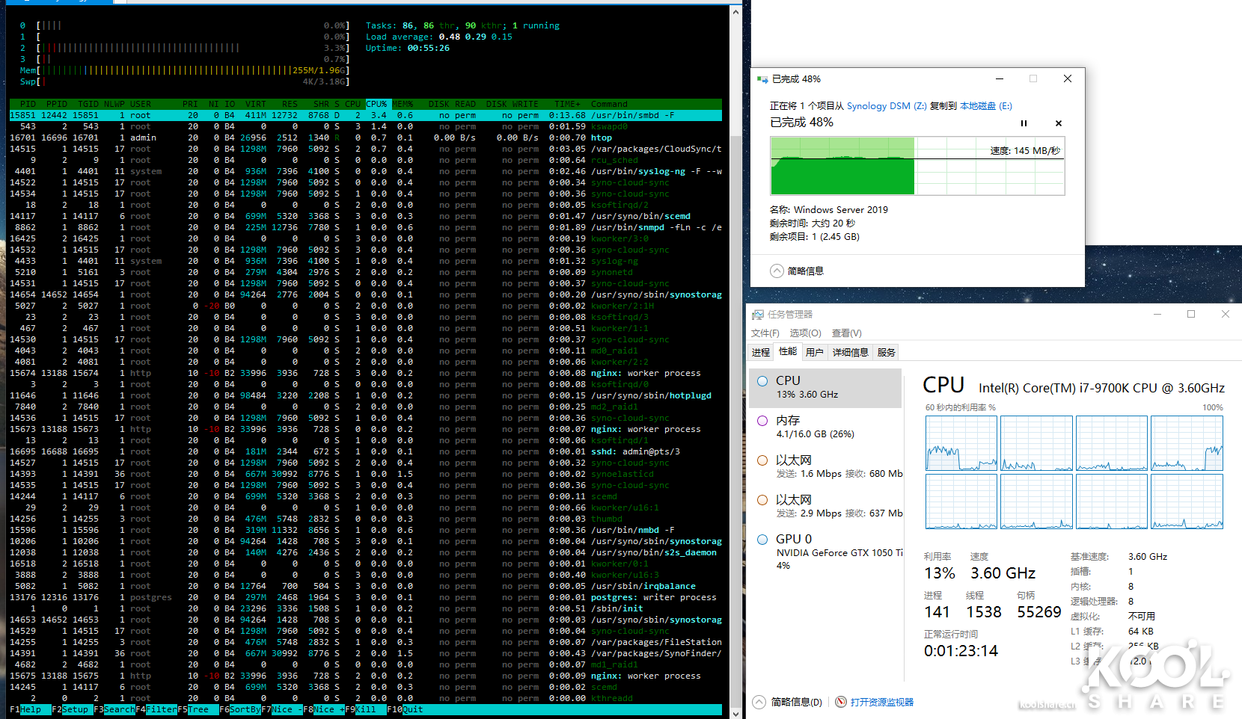Viewport: 1242px width, 719px height.
Task: Click the Task Manager title bar icon
Action: [x=758, y=315]
